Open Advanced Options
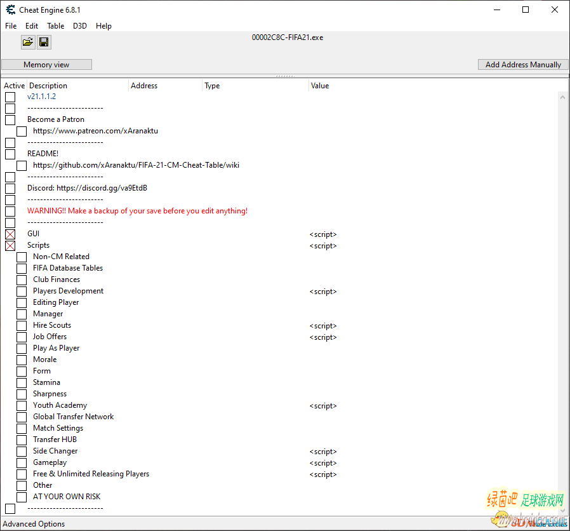This screenshot has width=570, height=531. point(34,524)
